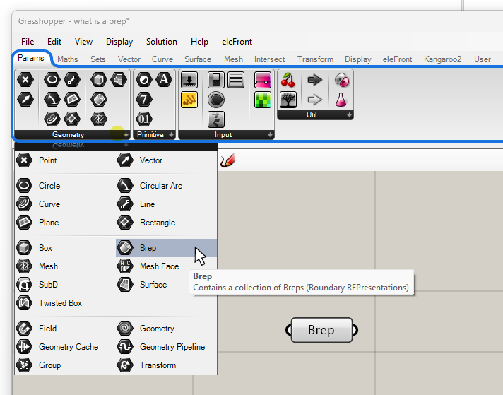503x395 pixels.
Task: Click the Text 'A' icon in Primitive panel
Action: (164, 80)
